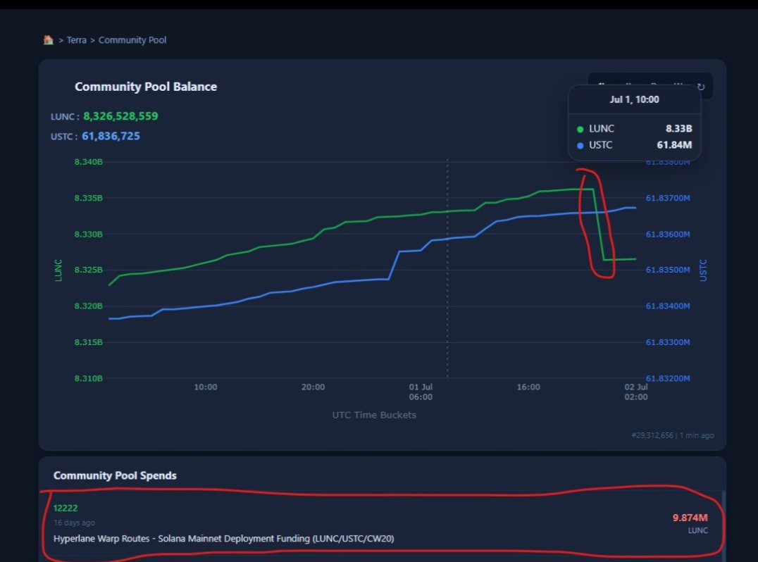Click the 8.33B LUNC tooltip value
758x562 pixels.
click(678, 129)
